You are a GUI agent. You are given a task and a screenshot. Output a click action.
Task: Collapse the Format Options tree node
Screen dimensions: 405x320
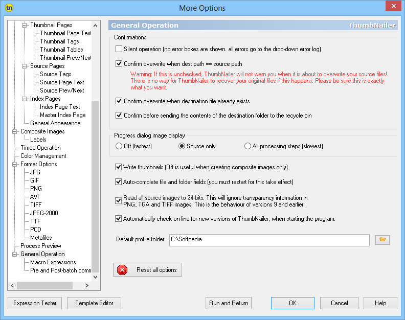tap(14, 164)
